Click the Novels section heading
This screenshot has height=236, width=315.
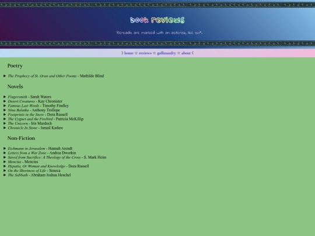(15, 86)
